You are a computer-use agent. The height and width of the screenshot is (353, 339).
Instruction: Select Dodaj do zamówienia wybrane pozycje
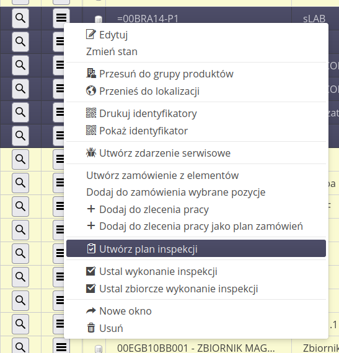coord(176,192)
